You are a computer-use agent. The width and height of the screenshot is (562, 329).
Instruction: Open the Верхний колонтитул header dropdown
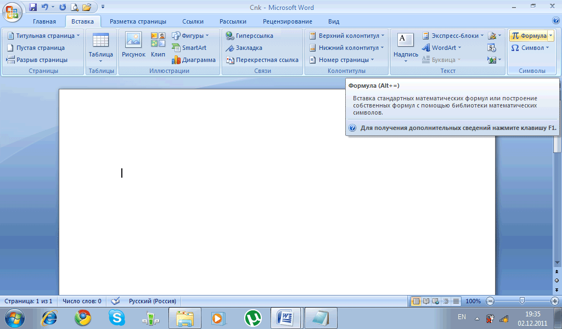click(347, 36)
